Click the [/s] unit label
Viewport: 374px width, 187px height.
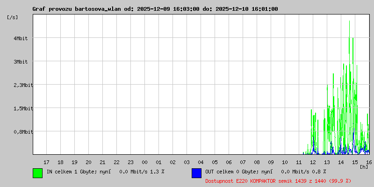tap(13, 17)
